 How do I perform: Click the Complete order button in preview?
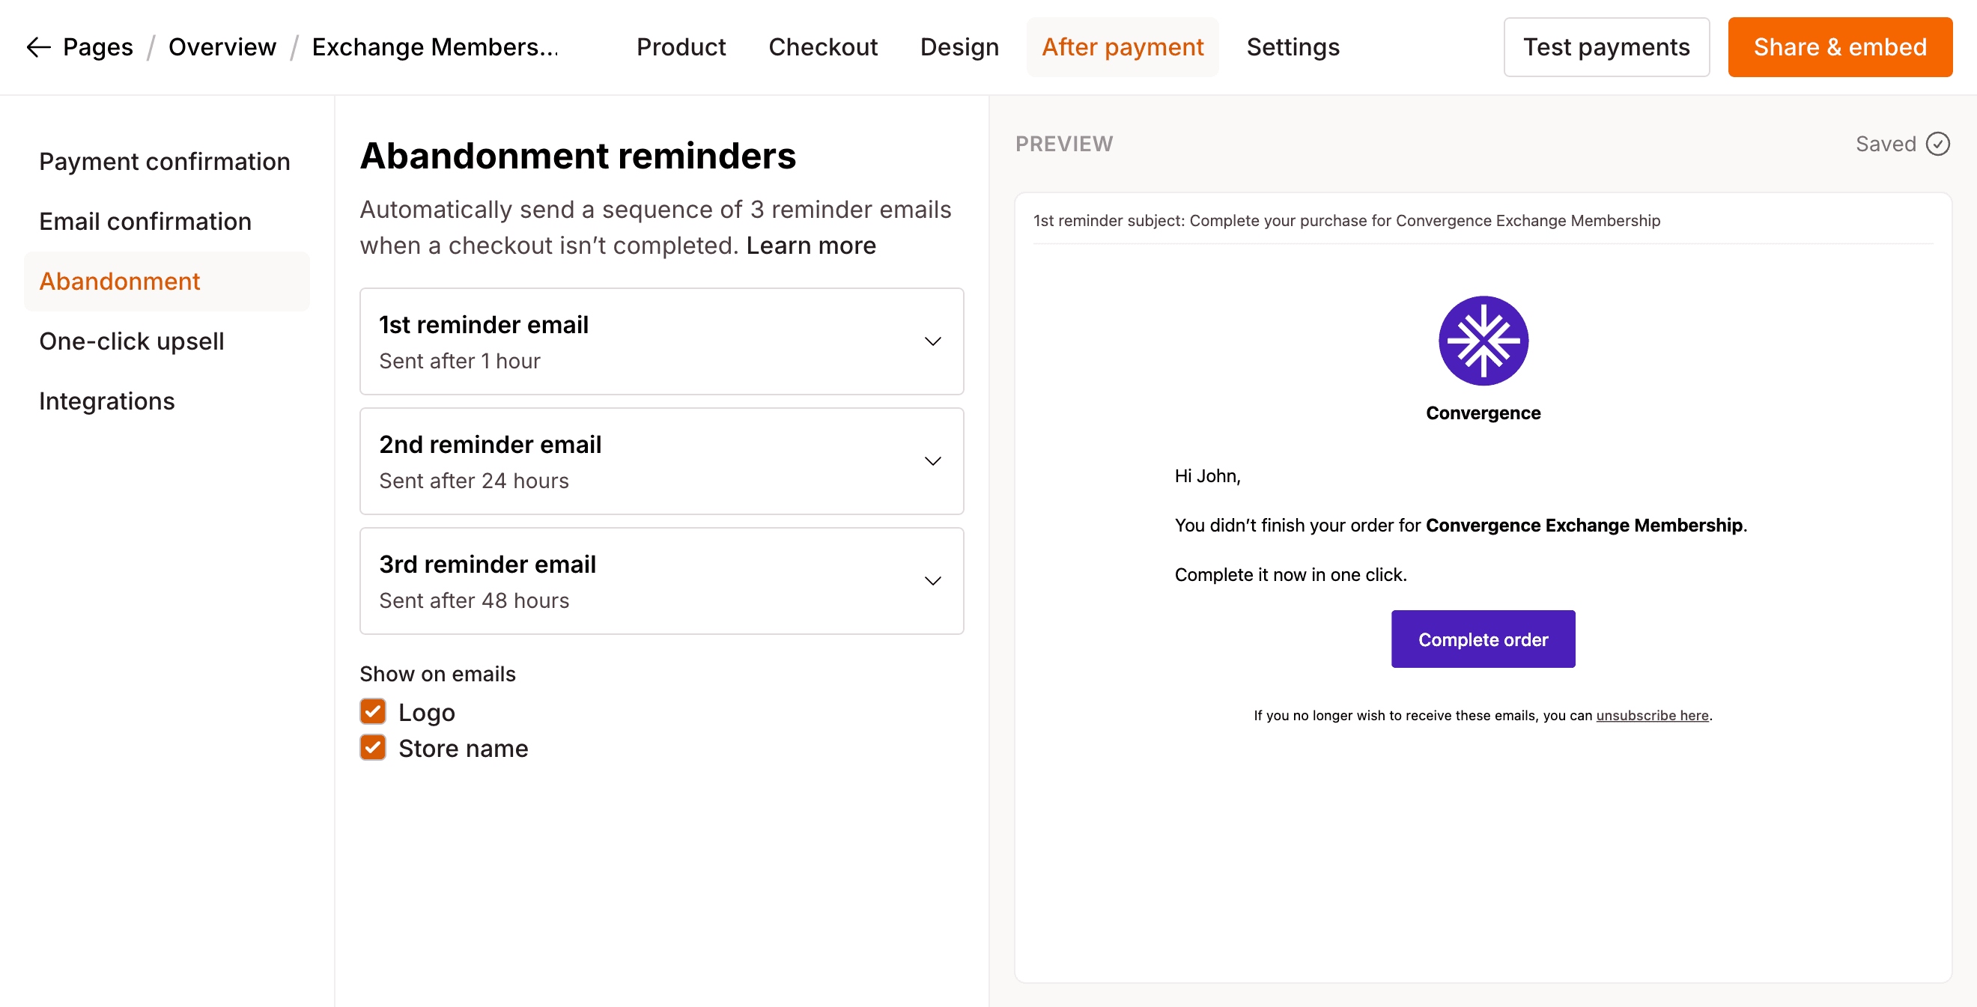[1483, 639]
